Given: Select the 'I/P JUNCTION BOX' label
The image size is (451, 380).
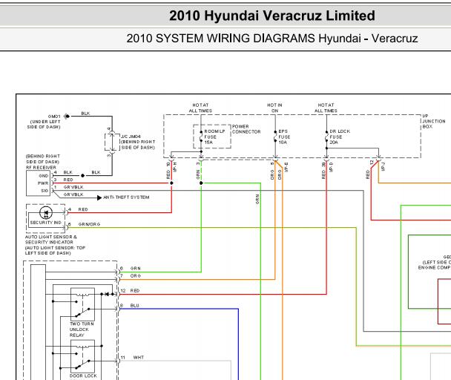Looking at the screenshot, I should (434, 121).
